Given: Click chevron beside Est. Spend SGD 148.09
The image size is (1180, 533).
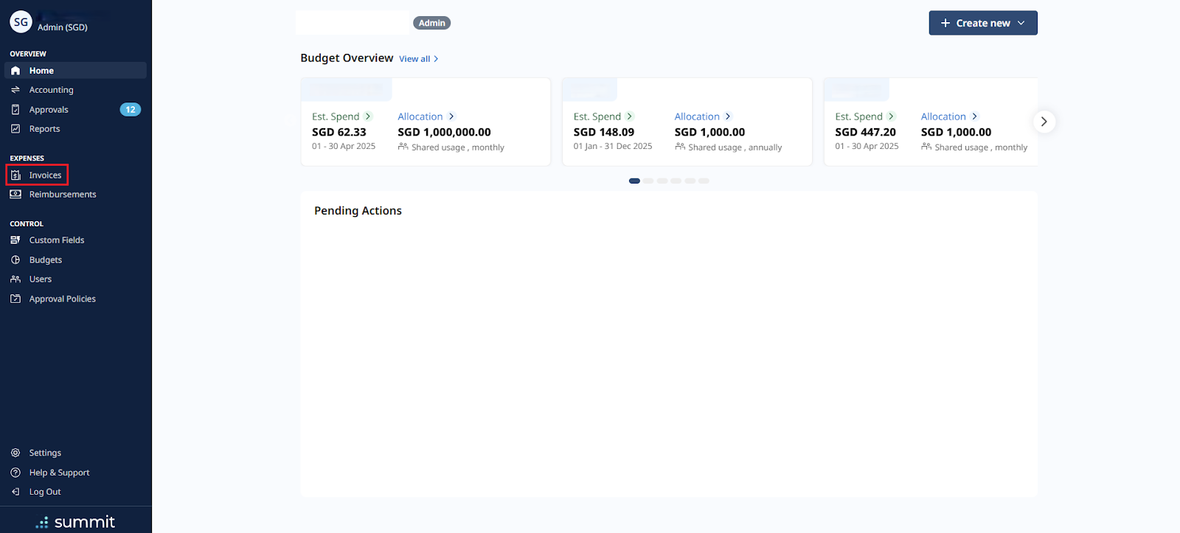Looking at the screenshot, I should pos(630,116).
